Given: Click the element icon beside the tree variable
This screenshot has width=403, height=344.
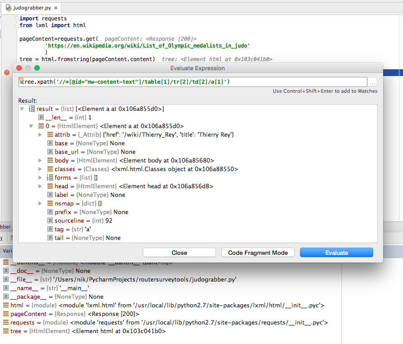Looking at the screenshot, I should click(x=7, y=331).
